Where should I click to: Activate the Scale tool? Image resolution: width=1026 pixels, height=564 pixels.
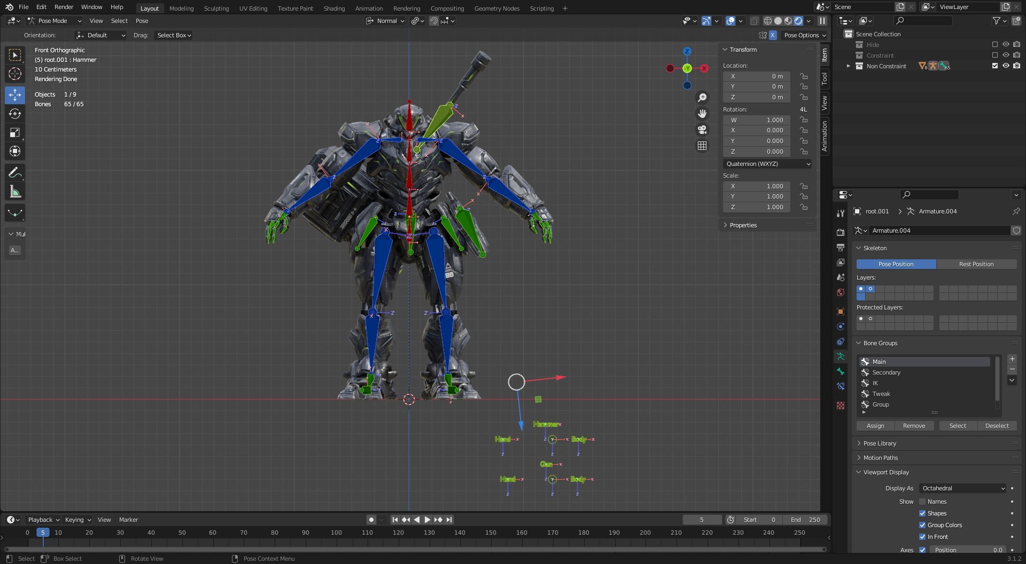click(15, 133)
